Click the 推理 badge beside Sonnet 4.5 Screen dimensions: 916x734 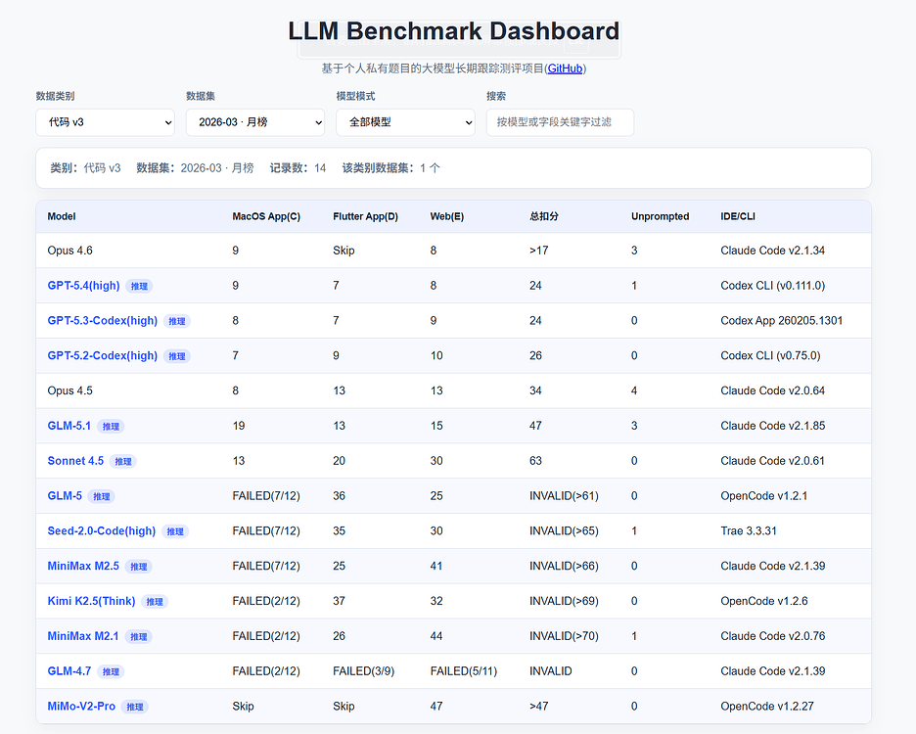click(x=123, y=461)
